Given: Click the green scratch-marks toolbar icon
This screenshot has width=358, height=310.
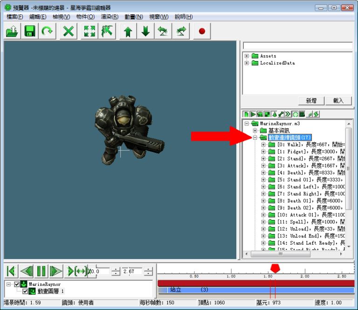Looking at the screenshot, I should coord(107,31).
